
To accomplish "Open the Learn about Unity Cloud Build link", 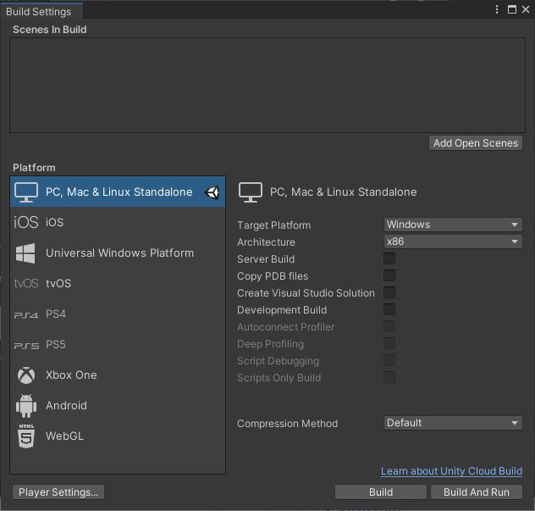I will pyautogui.click(x=451, y=471).
